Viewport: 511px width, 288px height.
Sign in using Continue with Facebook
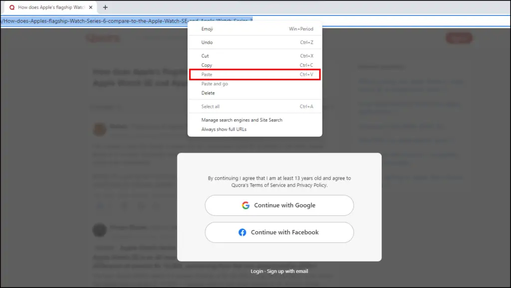tap(279, 232)
